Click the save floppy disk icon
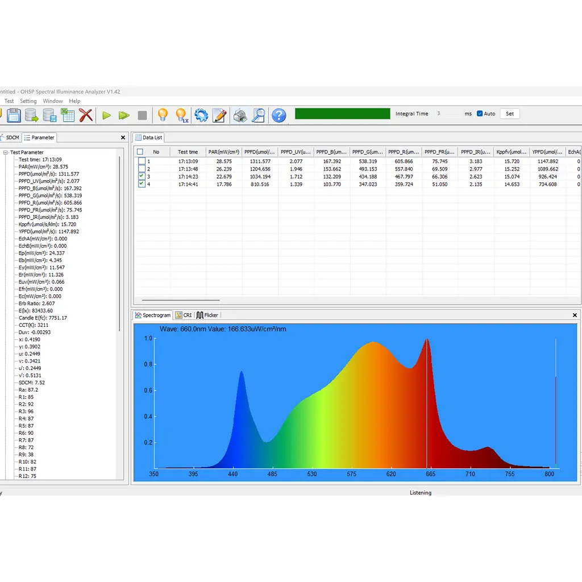 coord(14,115)
